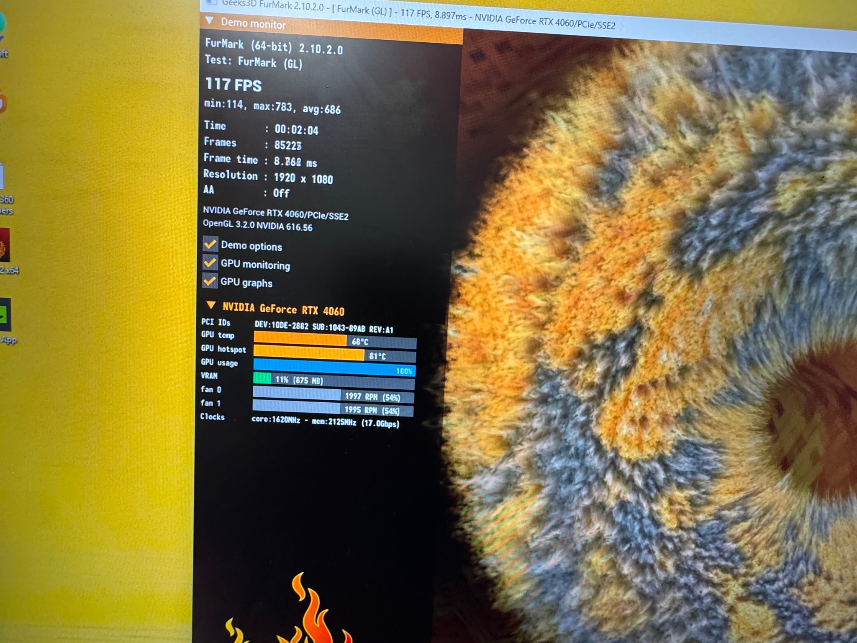The width and height of the screenshot is (857, 643).
Task: Click the Frames 85223 value
Action: 288,145
